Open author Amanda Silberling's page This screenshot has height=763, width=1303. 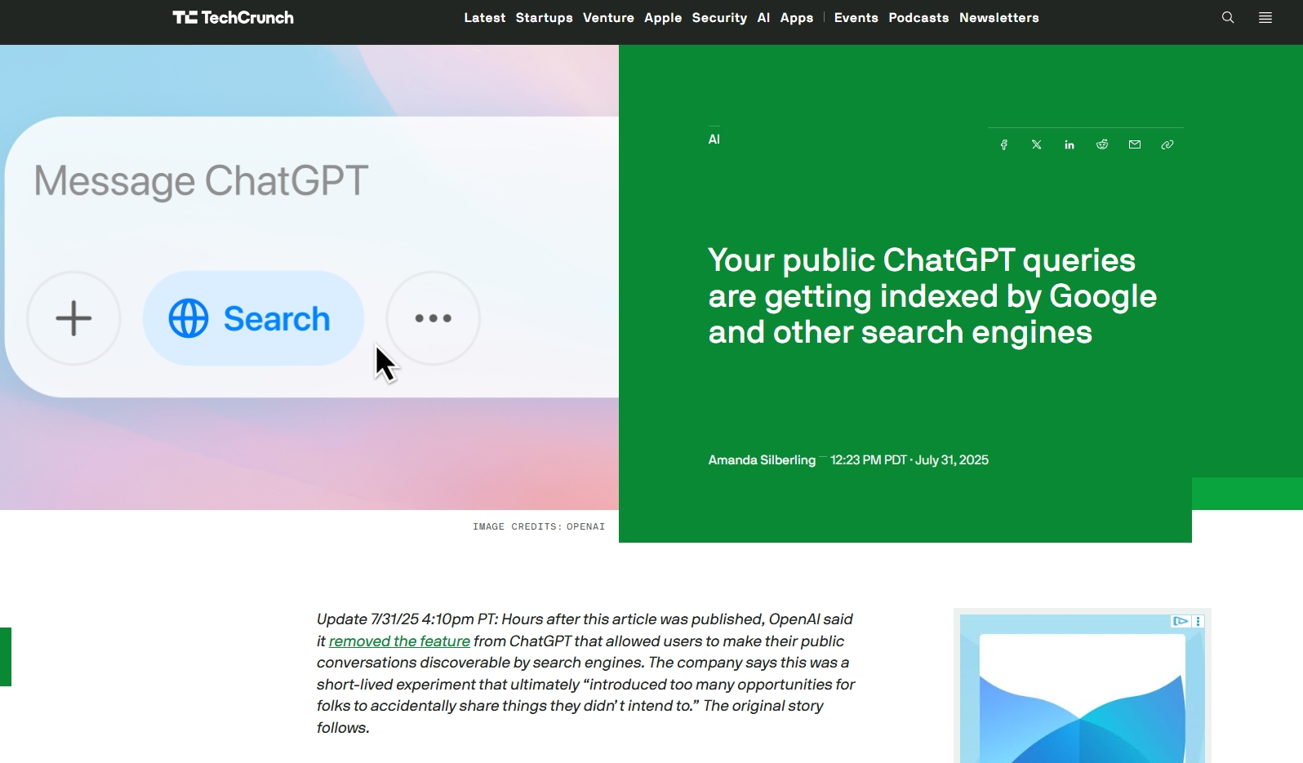point(762,460)
